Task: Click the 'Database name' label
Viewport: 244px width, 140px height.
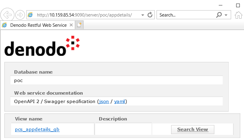Action: tap(33, 72)
